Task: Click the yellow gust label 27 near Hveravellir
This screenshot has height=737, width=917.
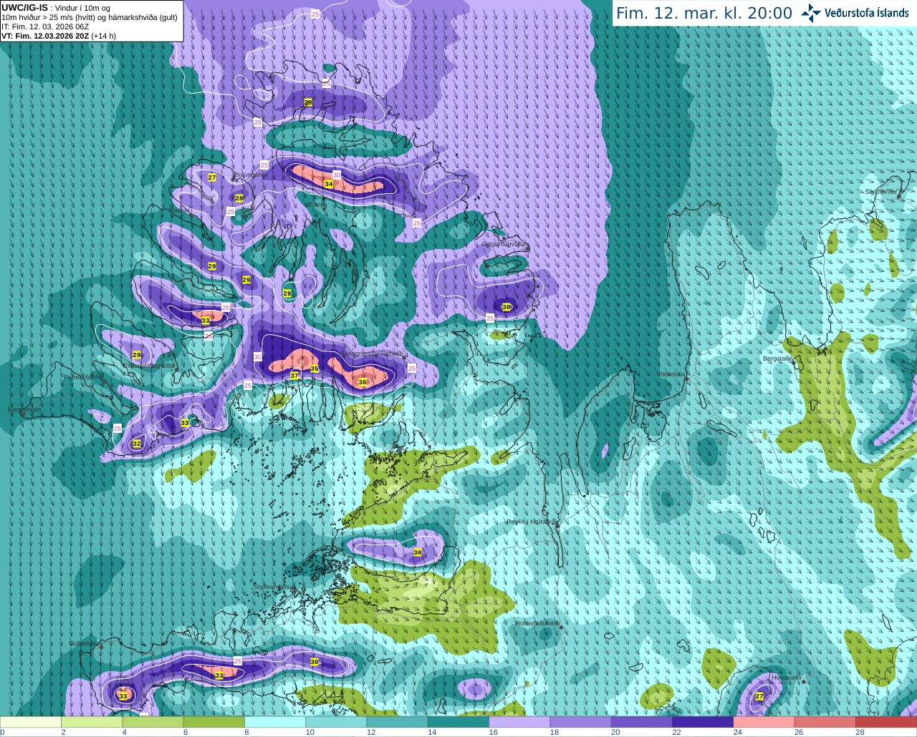Action: (759, 696)
